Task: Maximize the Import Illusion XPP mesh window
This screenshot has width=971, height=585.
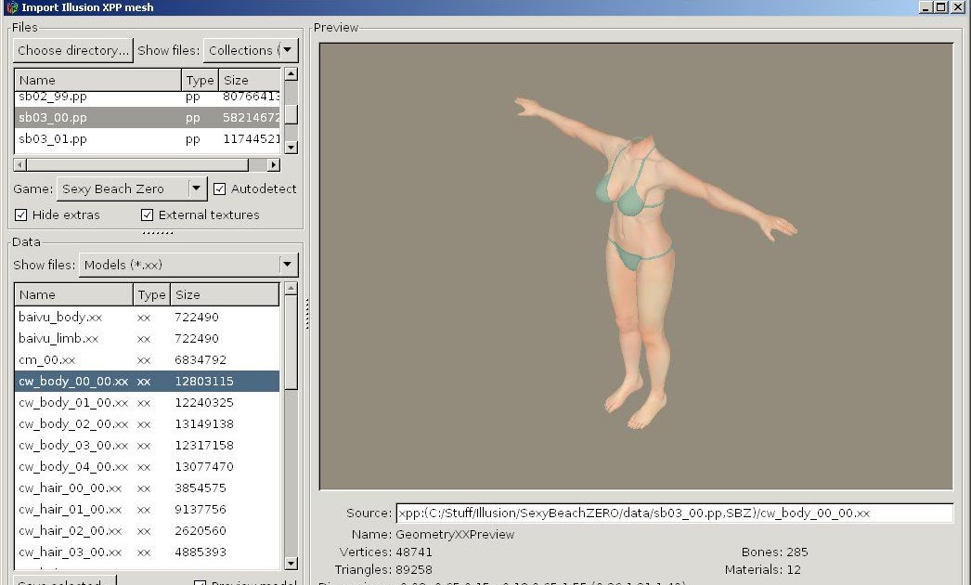Action: (x=941, y=7)
